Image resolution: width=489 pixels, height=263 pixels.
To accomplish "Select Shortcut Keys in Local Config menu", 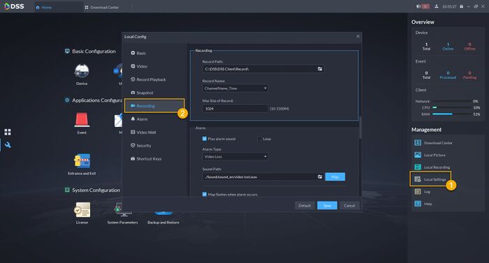I will click(x=146, y=158).
